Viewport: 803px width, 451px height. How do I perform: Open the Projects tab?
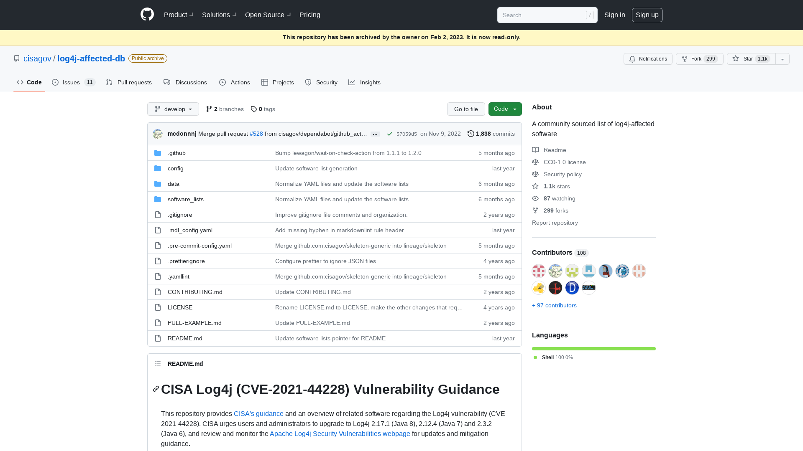point(278,82)
